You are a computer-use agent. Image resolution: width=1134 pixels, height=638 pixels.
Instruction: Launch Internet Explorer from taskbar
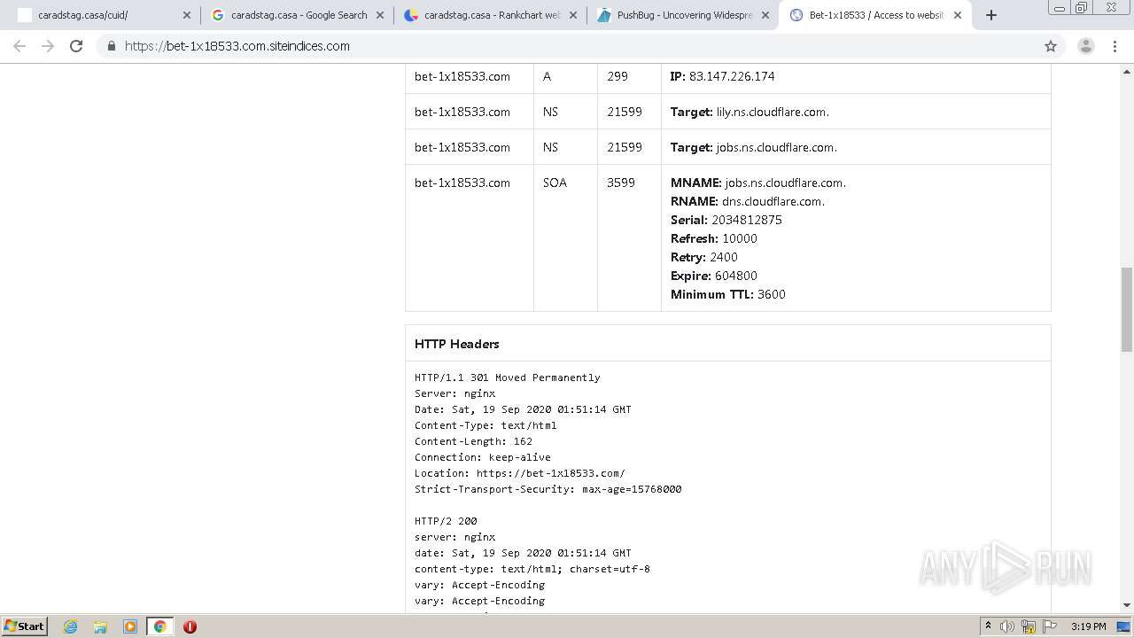coord(71,626)
